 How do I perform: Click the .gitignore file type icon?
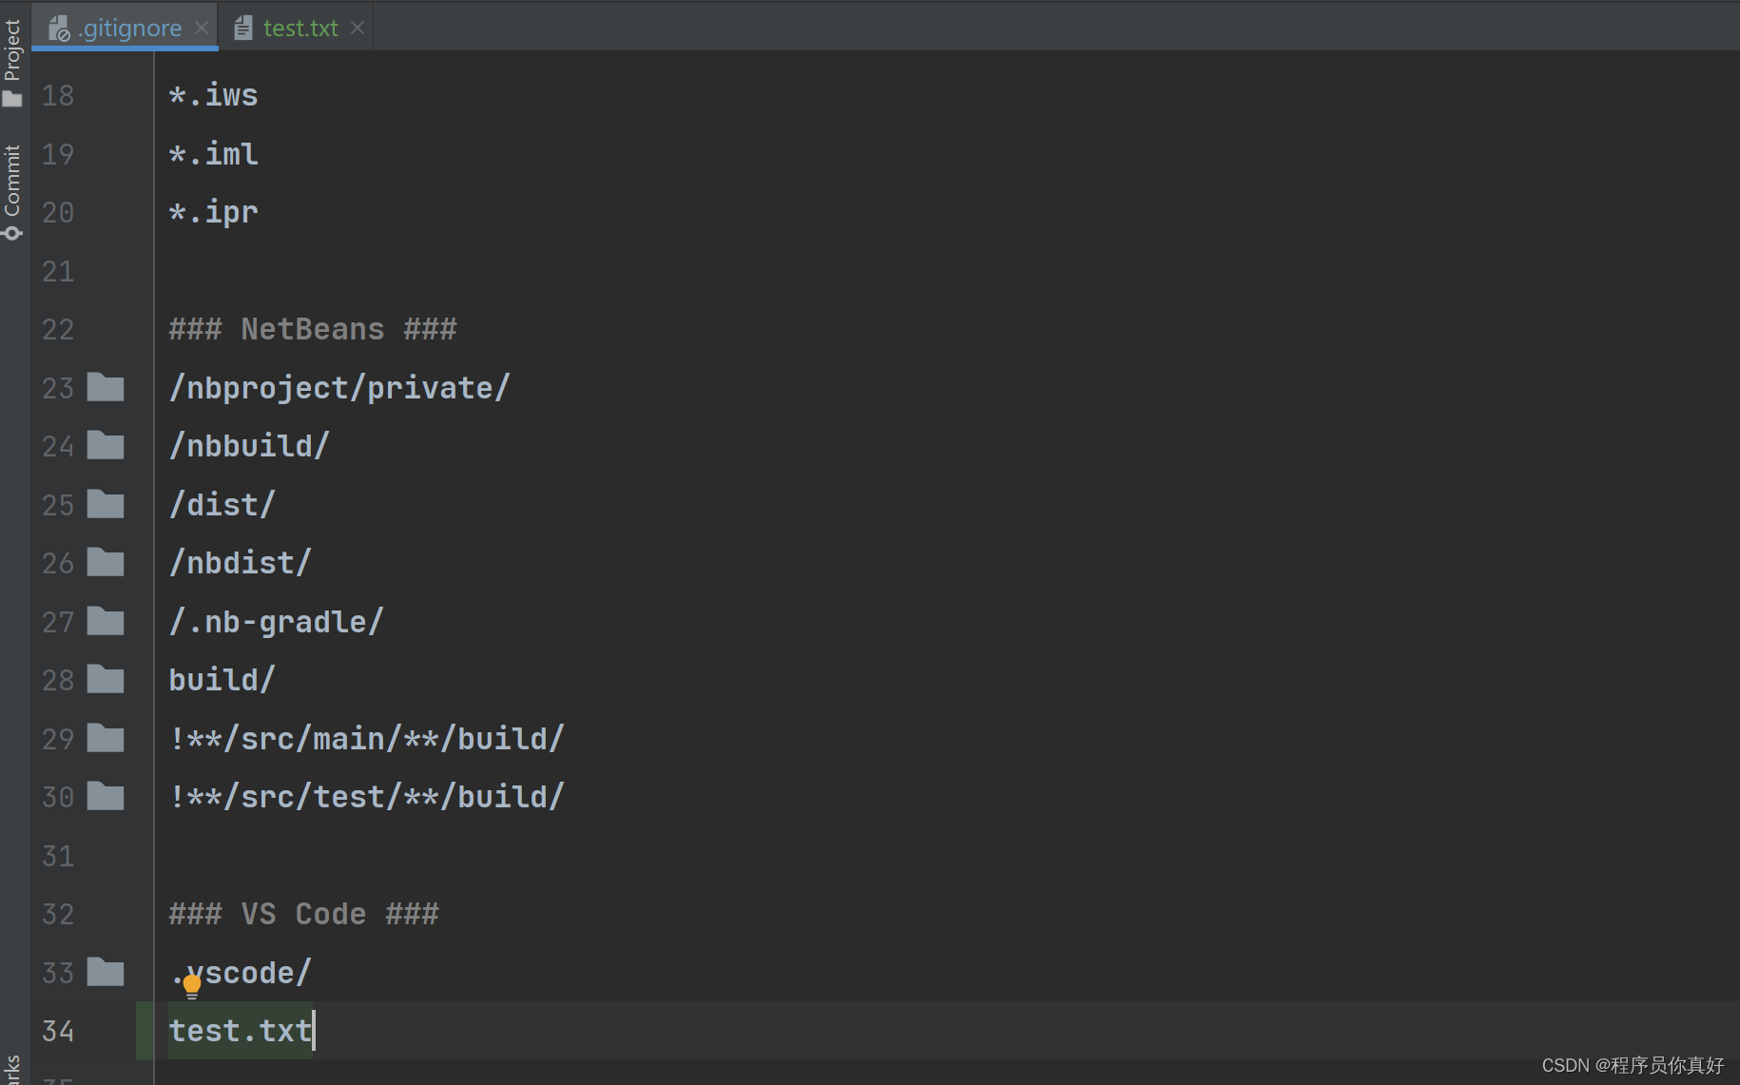[x=59, y=29]
